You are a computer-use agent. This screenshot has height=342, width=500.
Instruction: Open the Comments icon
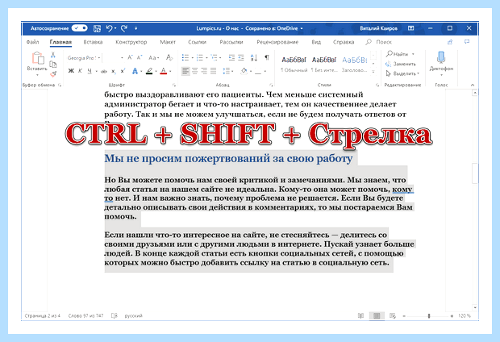(x=467, y=42)
